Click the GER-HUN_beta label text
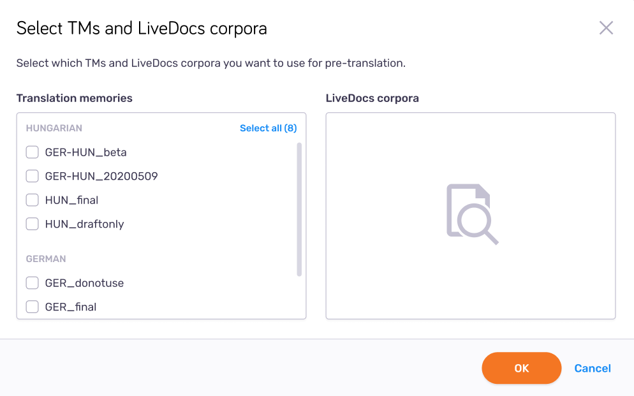The height and width of the screenshot is (396, 634). pos(85,152)
